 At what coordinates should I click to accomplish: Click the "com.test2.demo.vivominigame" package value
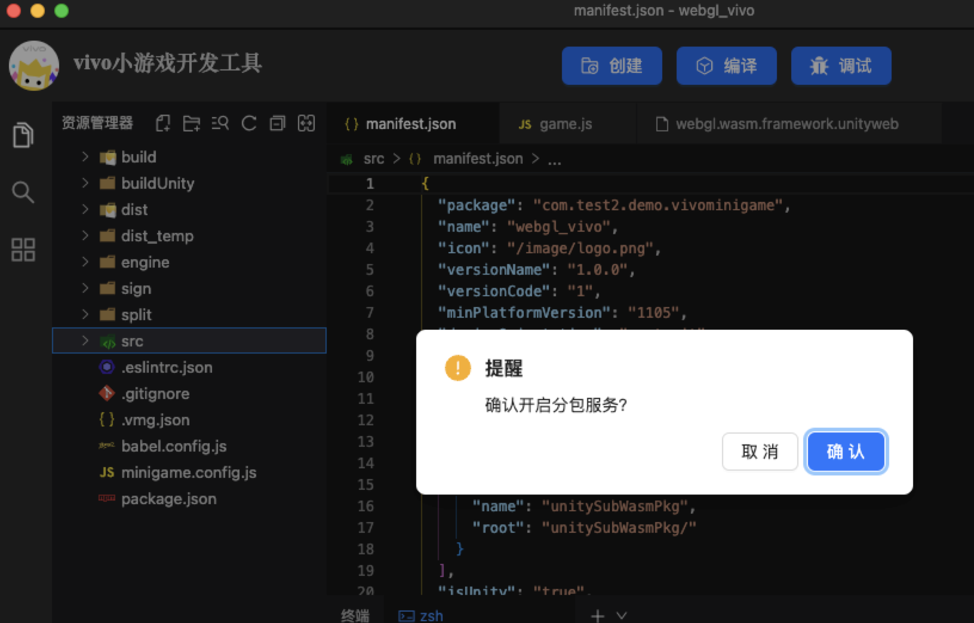658,205
